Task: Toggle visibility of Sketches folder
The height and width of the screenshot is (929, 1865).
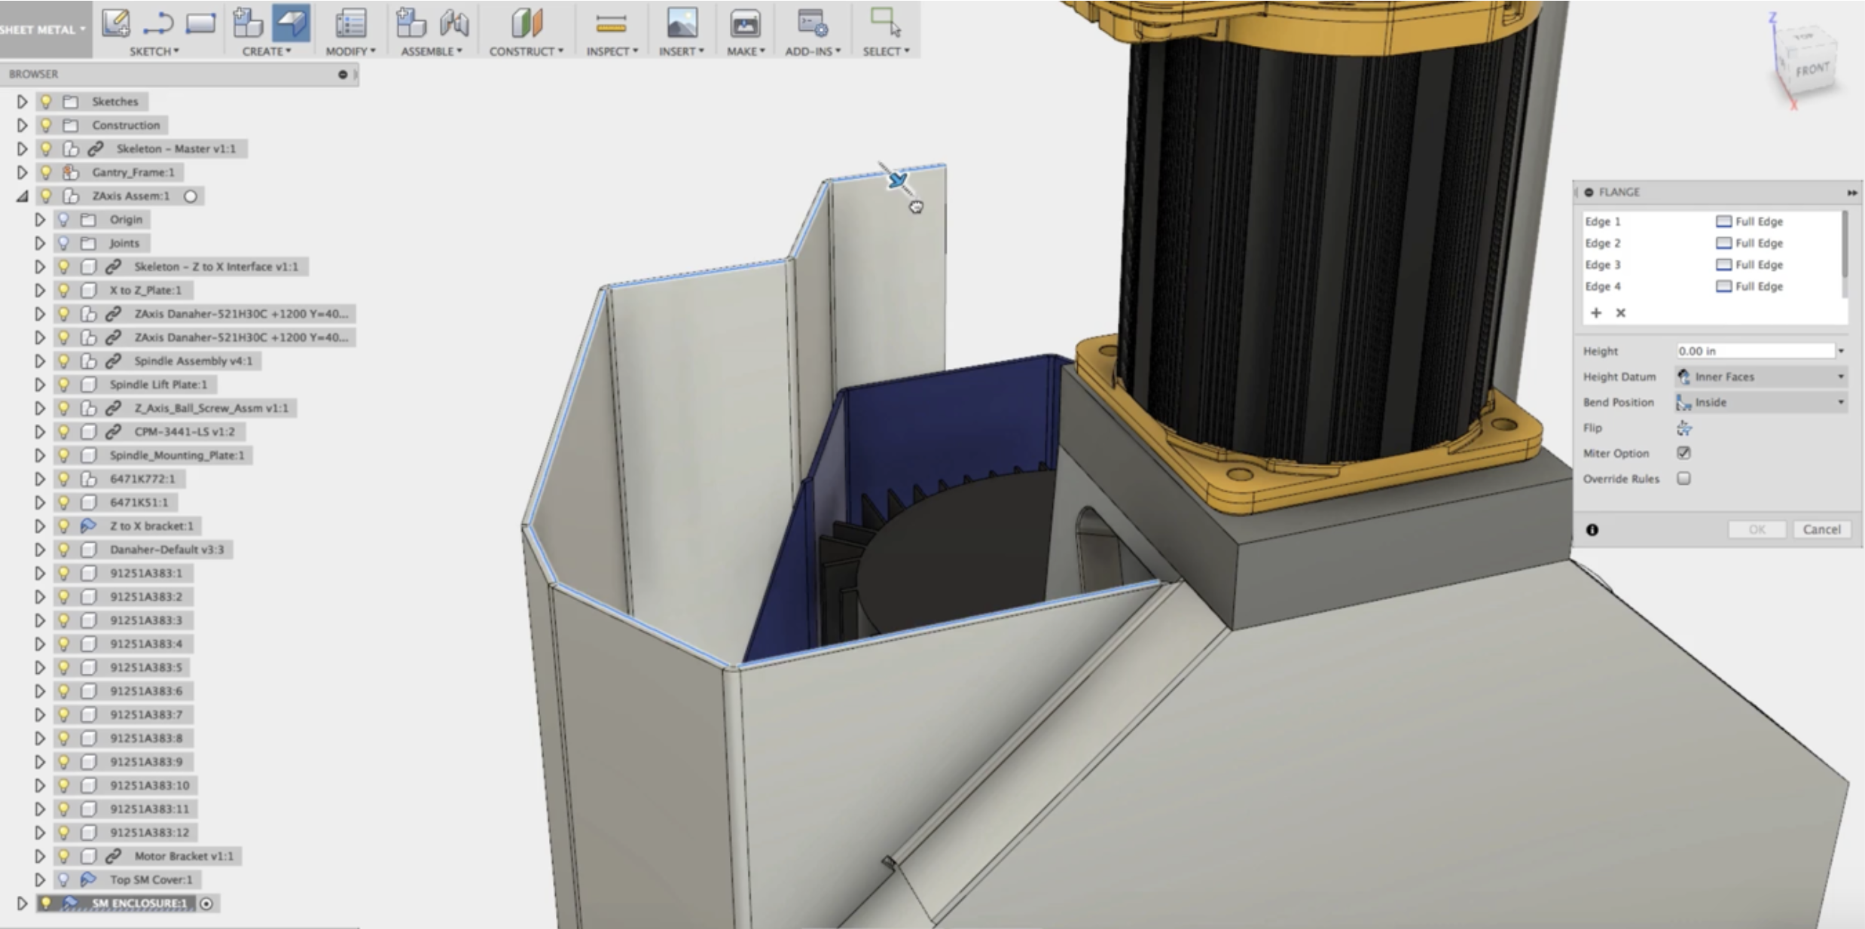Action: (x=47, y=101)
